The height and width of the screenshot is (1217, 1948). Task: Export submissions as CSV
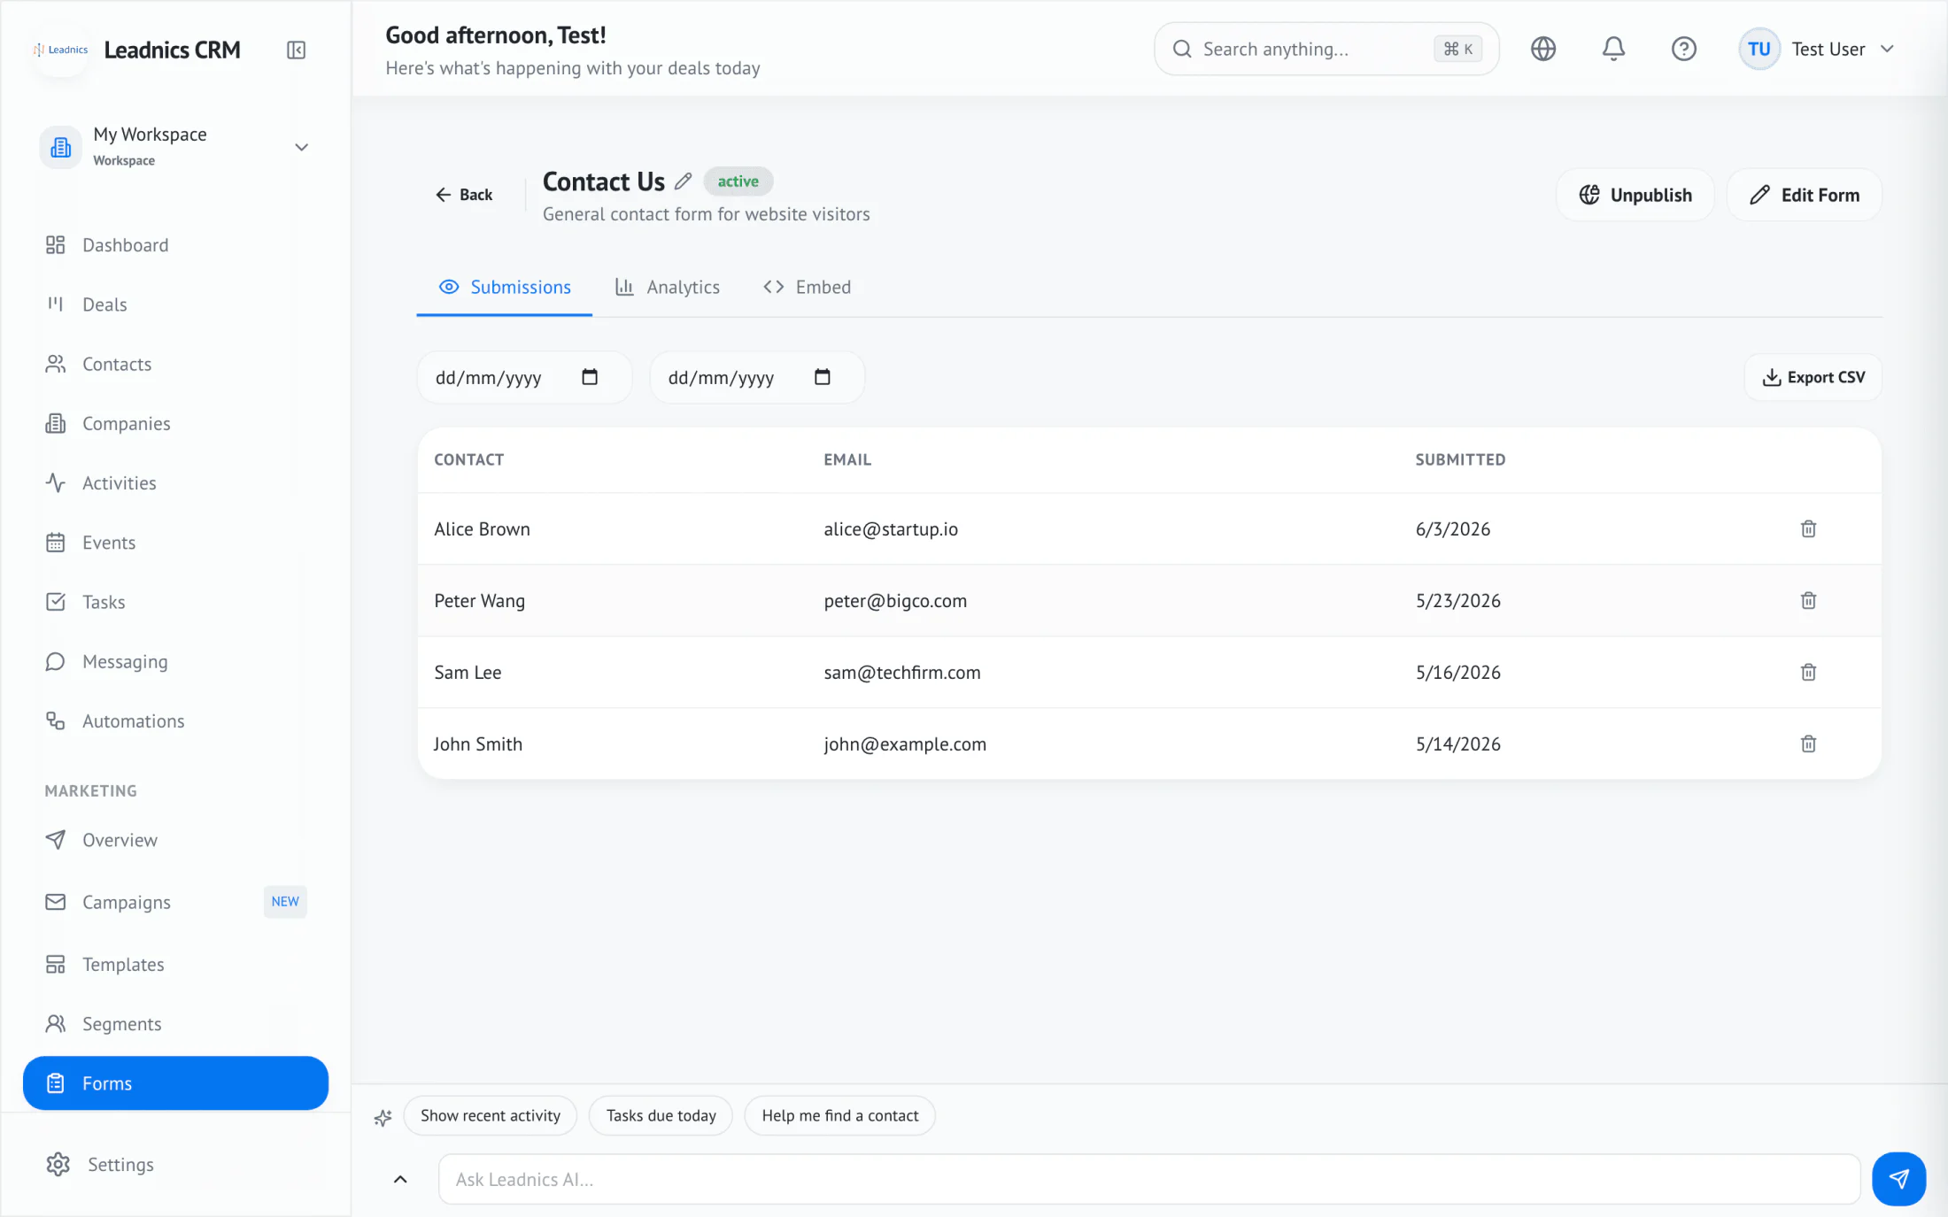[1813, 377]
